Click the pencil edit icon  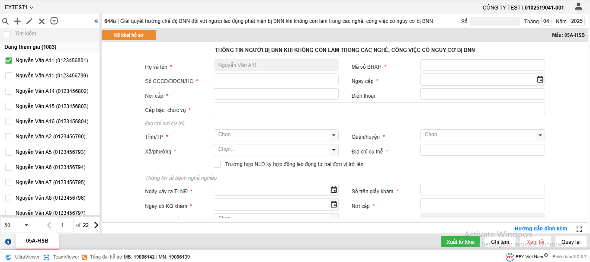29,21
